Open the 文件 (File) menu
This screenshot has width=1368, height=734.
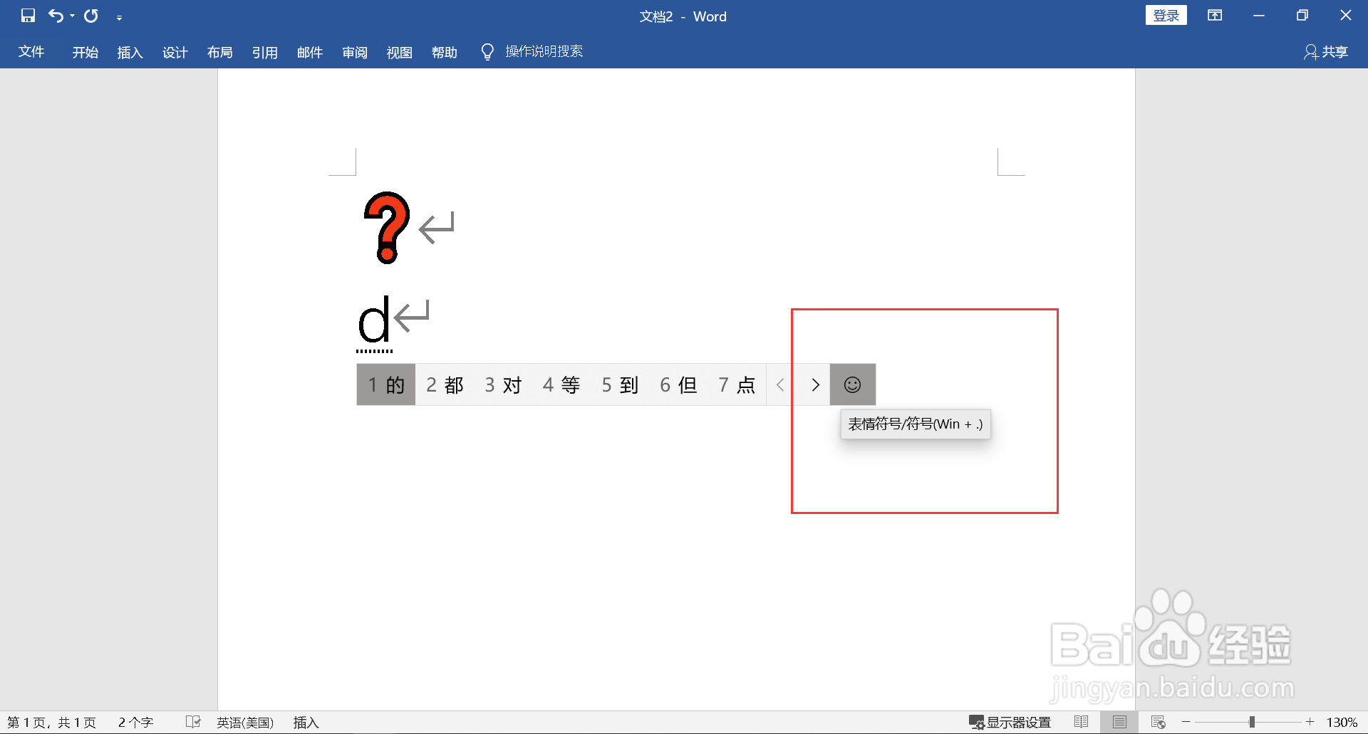(x=31, y=51)
